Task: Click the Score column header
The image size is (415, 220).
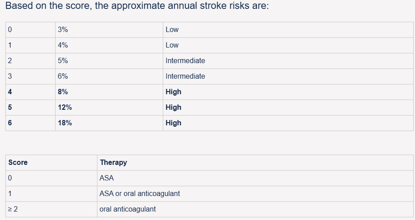Action: tap(18, 162)
